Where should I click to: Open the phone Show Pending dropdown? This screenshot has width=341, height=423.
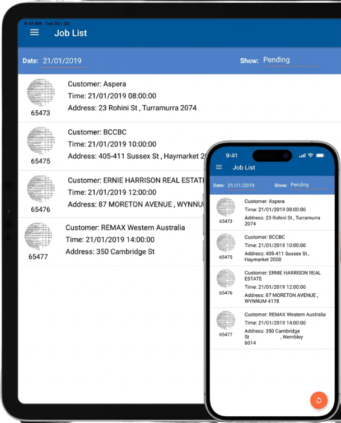[309, 185]
